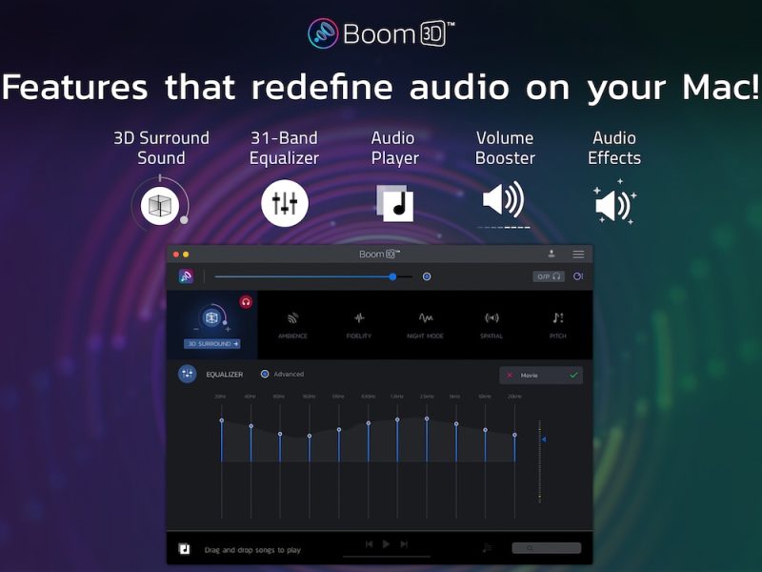Enable the Fidelity effect

pos(359,324)
